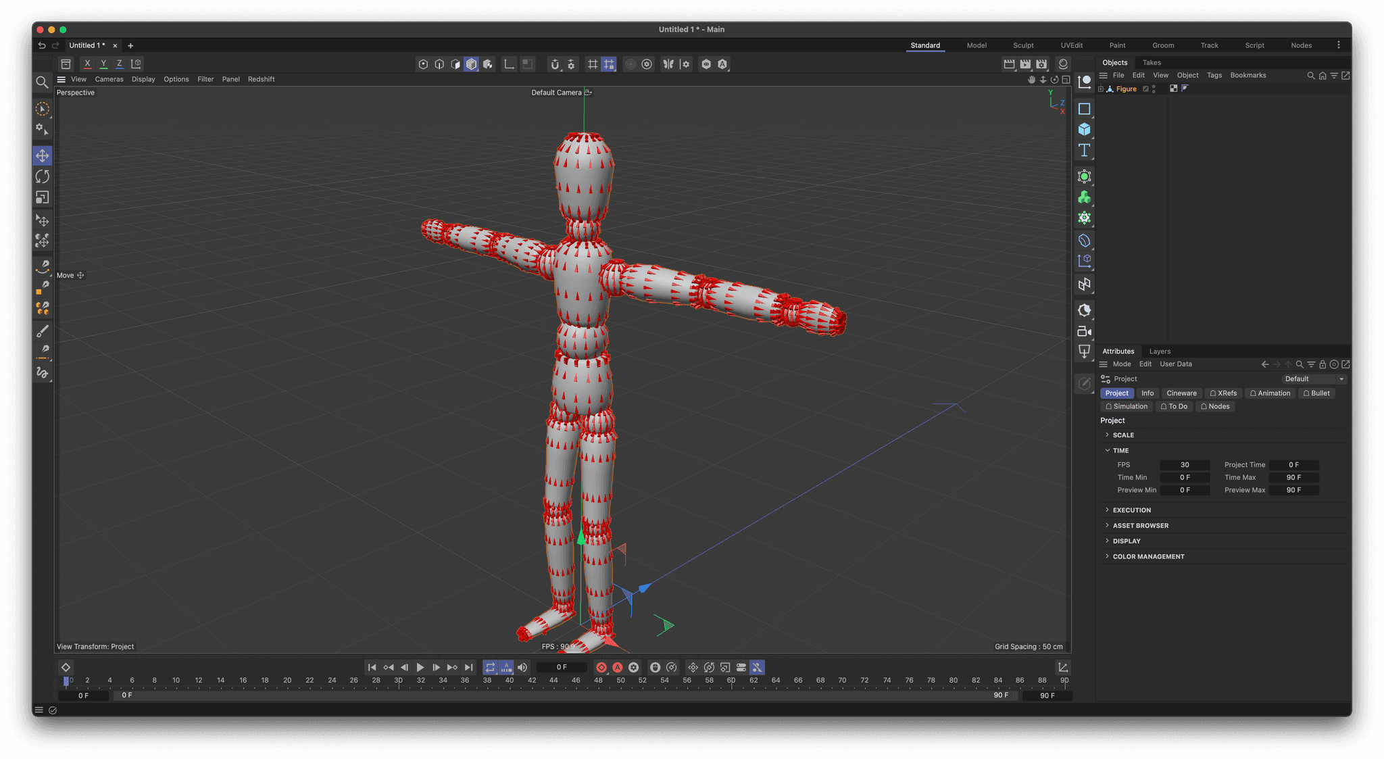Click the symmetry butterfly icon

point(668,64)
